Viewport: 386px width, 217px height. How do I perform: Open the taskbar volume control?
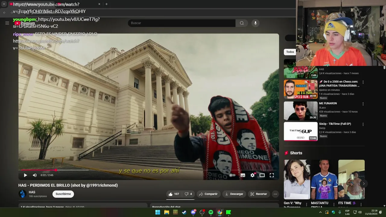(x=360, y=212)
